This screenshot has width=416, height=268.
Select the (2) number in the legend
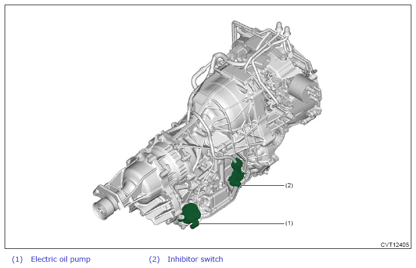coord(154,259)
